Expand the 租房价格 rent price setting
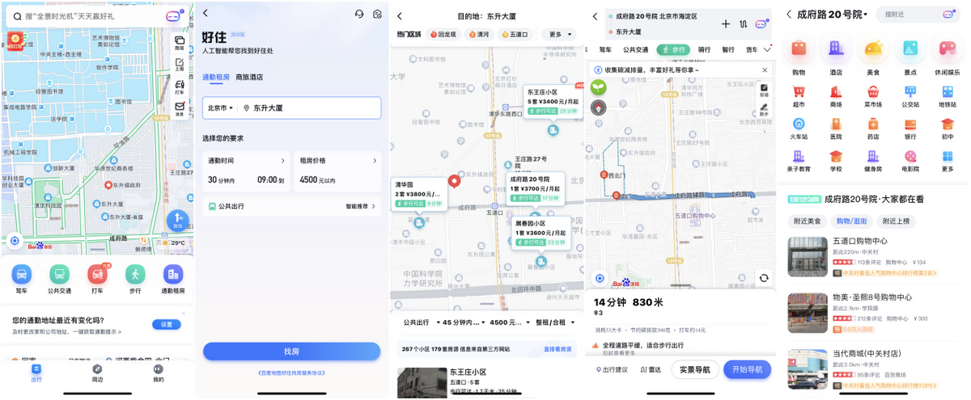Image resolution: width=971 pixels, height=400 pixels. (x=337, y=171)
